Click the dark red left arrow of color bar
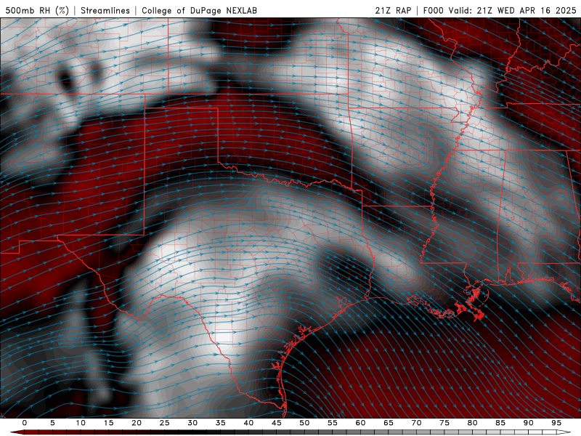 (x=17, y=432)
